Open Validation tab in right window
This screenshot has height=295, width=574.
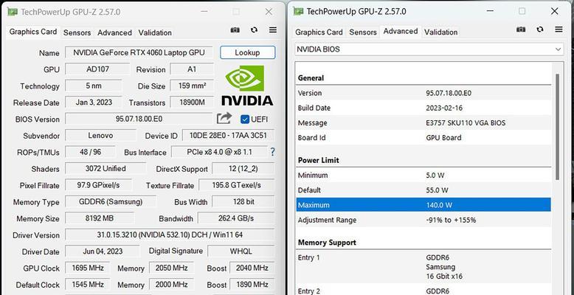(x=440, y=32)
